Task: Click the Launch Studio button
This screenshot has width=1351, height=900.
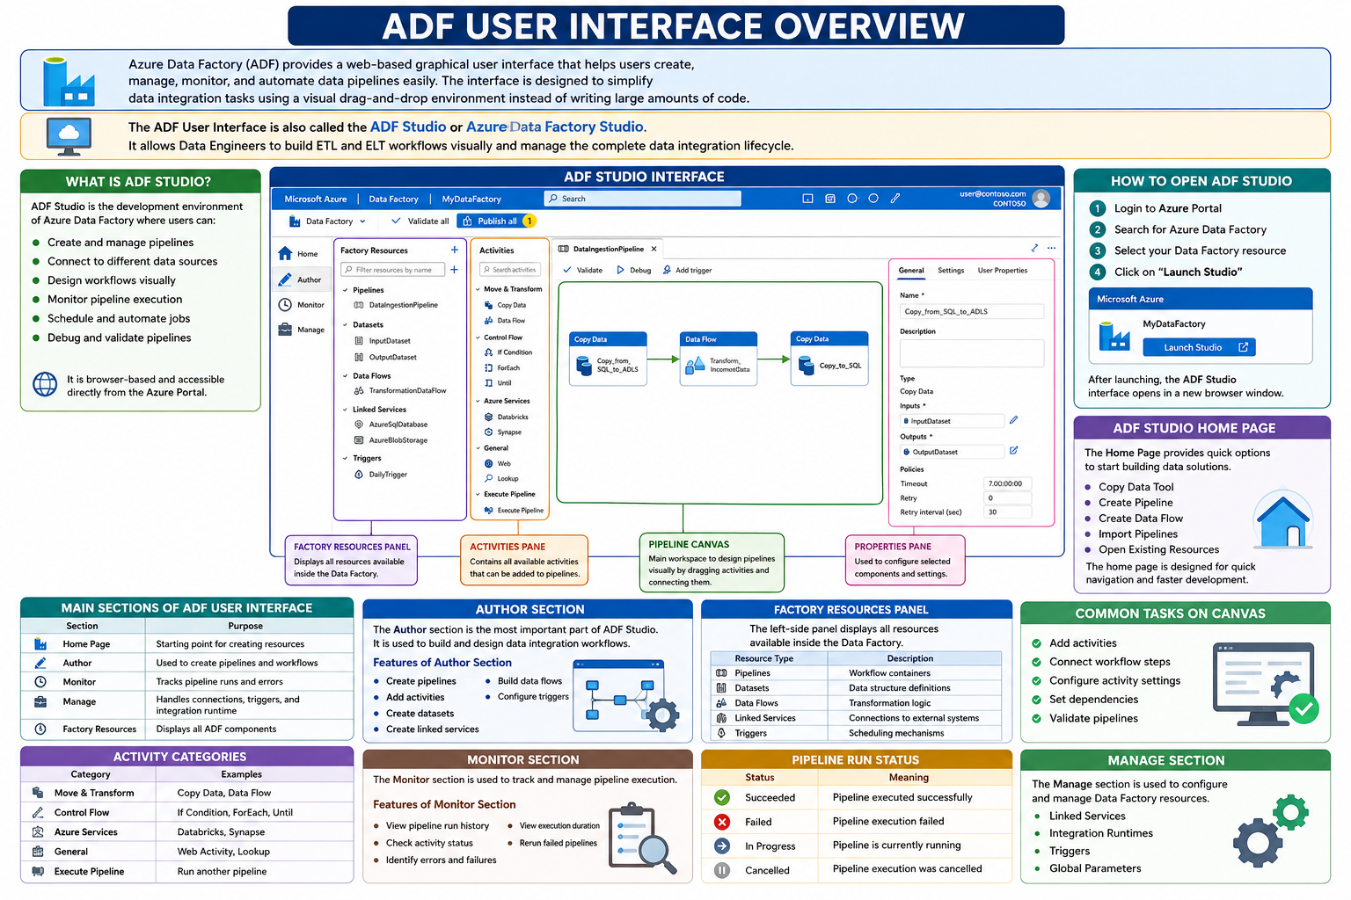Action: (x=1199, y=347)
